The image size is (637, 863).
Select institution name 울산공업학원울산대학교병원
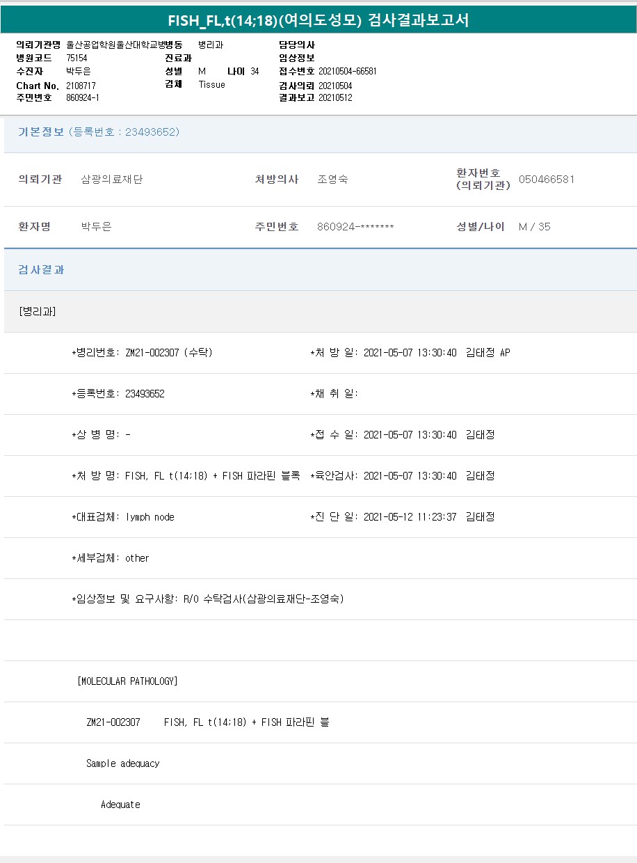tap(115, 45)
